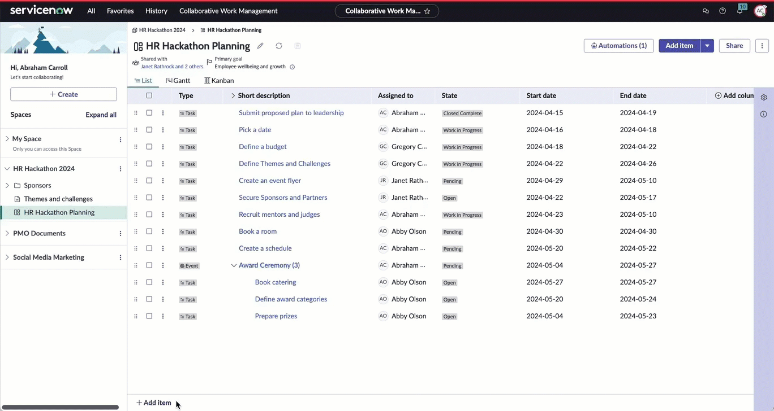This screenshot has height=411, width=774.
Task: Refresh the HR Hackathon Planning list
Action: [279, 46]
